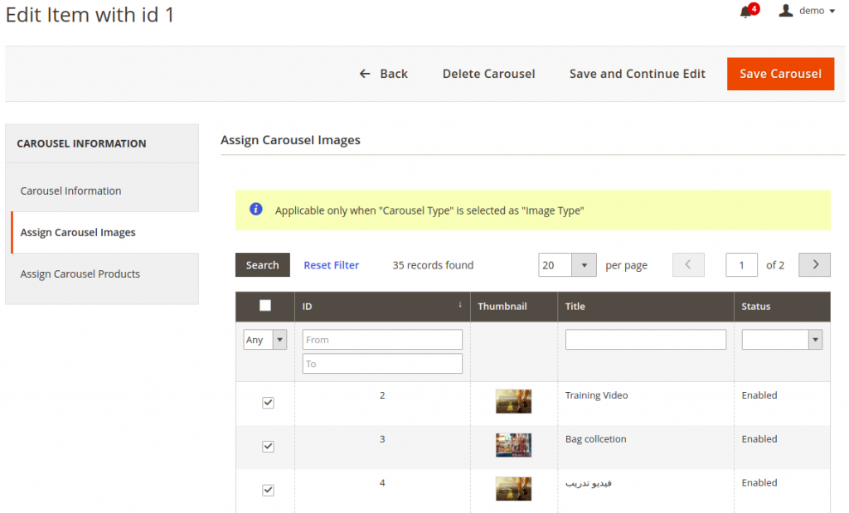Image resolution: width=849 pixels, height=513 pixels.
Task: Click the info icon in the yellow notice
Action: pos(255,209)
